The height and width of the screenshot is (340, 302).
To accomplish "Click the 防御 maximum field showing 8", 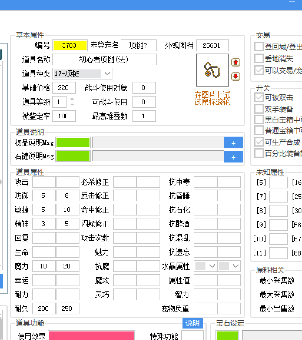I will pos(68,195).
